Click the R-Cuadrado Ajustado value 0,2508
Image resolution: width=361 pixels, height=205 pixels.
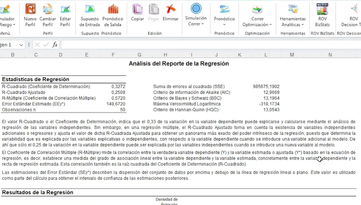pos(118,92)
